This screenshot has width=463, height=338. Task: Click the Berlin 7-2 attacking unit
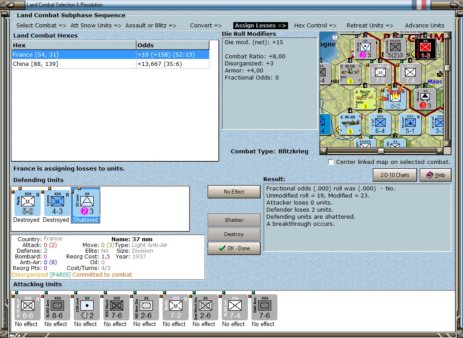(175, 308)
